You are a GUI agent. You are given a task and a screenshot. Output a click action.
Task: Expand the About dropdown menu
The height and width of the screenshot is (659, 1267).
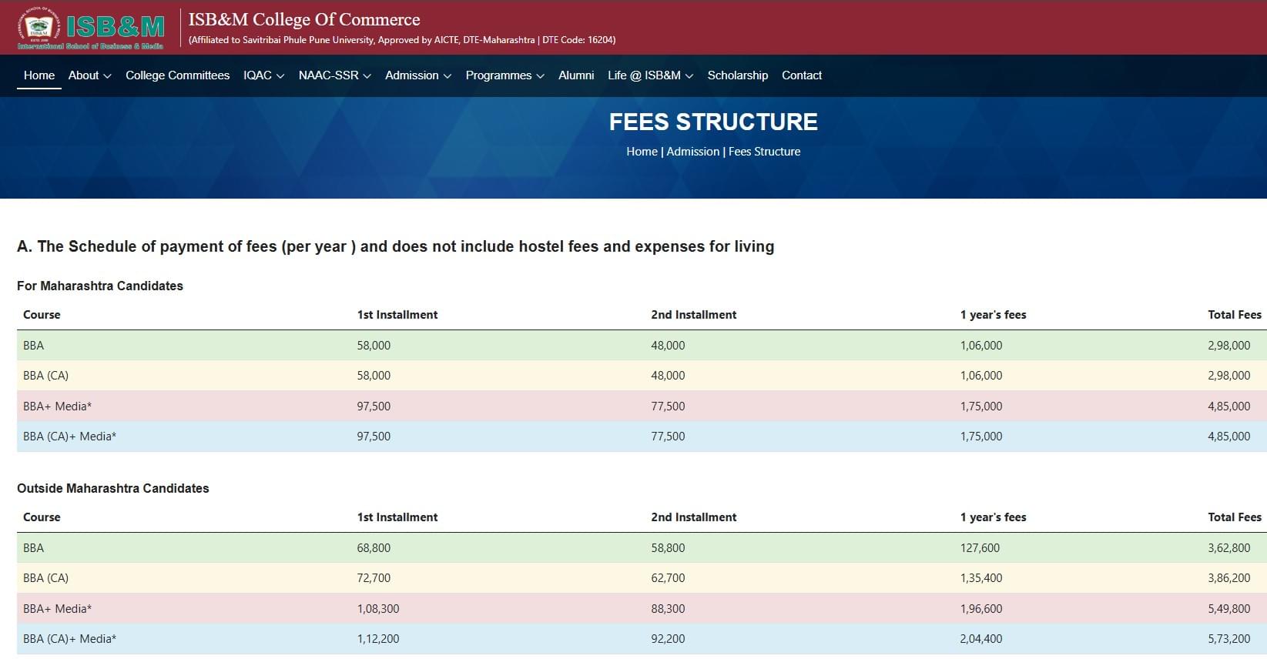pyautogui.click(x=89, y=75)
